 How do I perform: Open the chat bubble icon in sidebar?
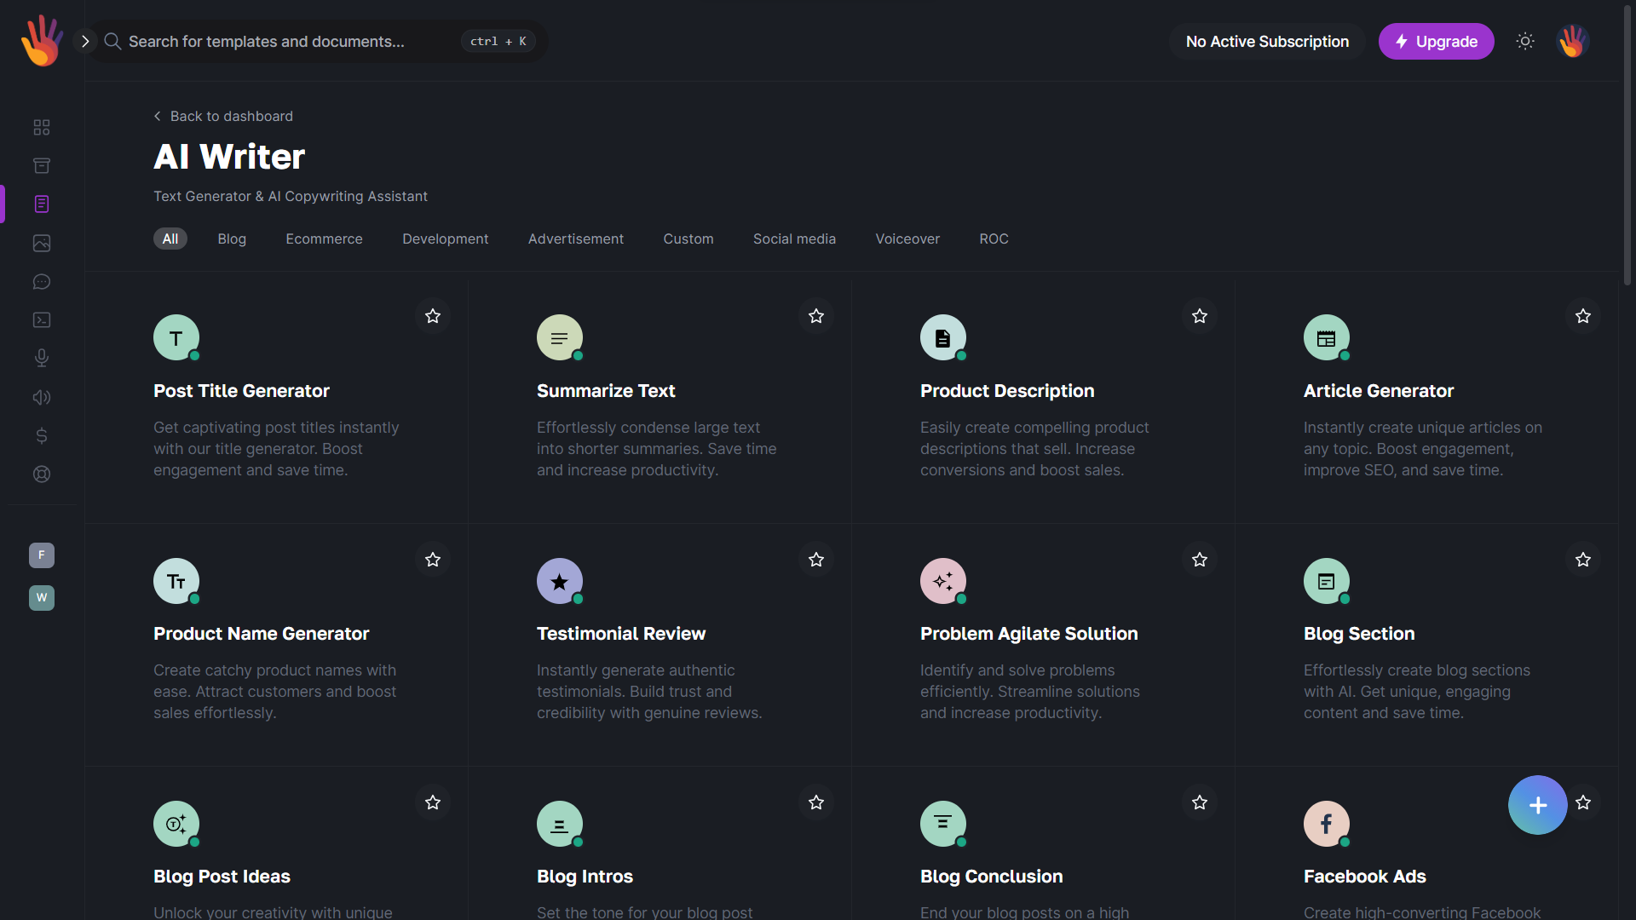tap(42, 282)
